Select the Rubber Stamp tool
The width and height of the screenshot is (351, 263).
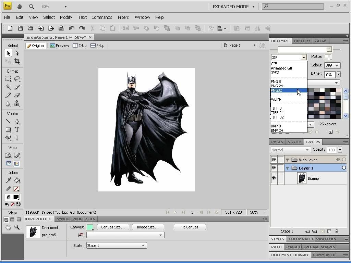pos(17,103)
